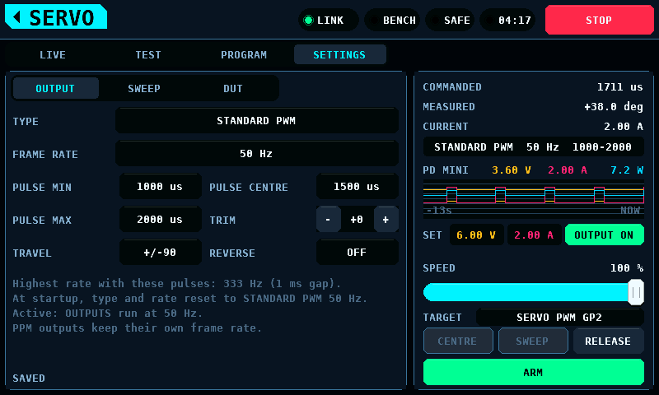Click the SAFE status pill
The width and height of the screenshot is (659, 395).
(x=450, y=20)
